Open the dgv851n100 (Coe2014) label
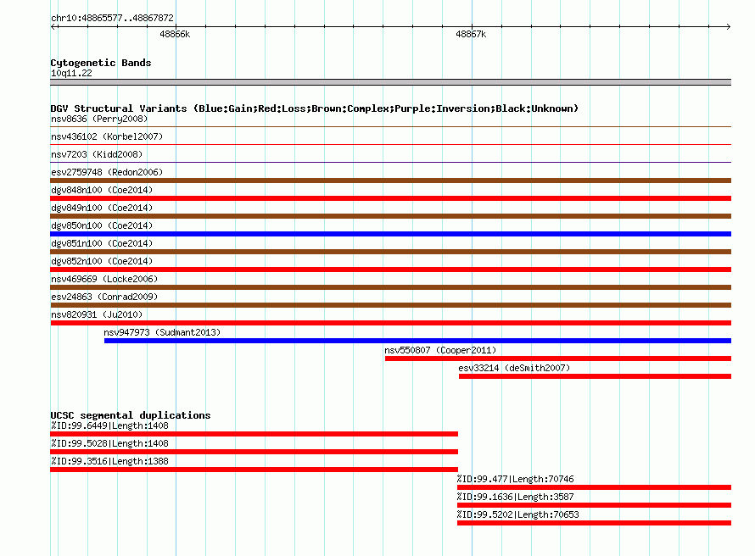This screenshot has width=755, height=556. pyautogui.click(x=102, y=243)
